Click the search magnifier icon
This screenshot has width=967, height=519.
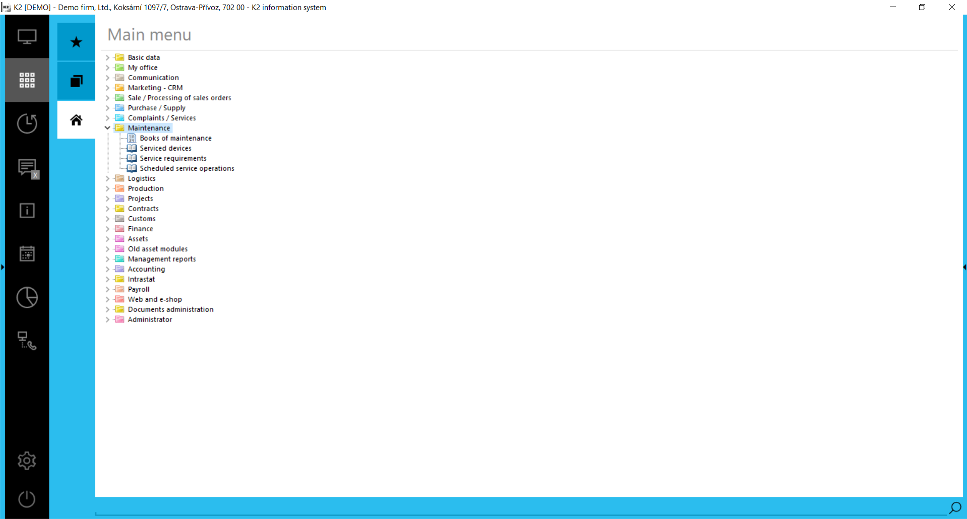pos(955,507)
